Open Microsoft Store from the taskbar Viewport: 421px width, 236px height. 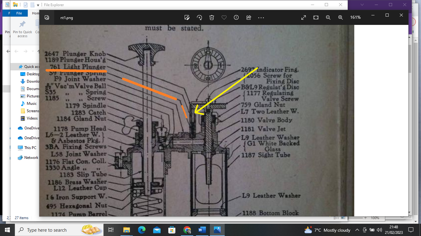click(x=172, y=230)
